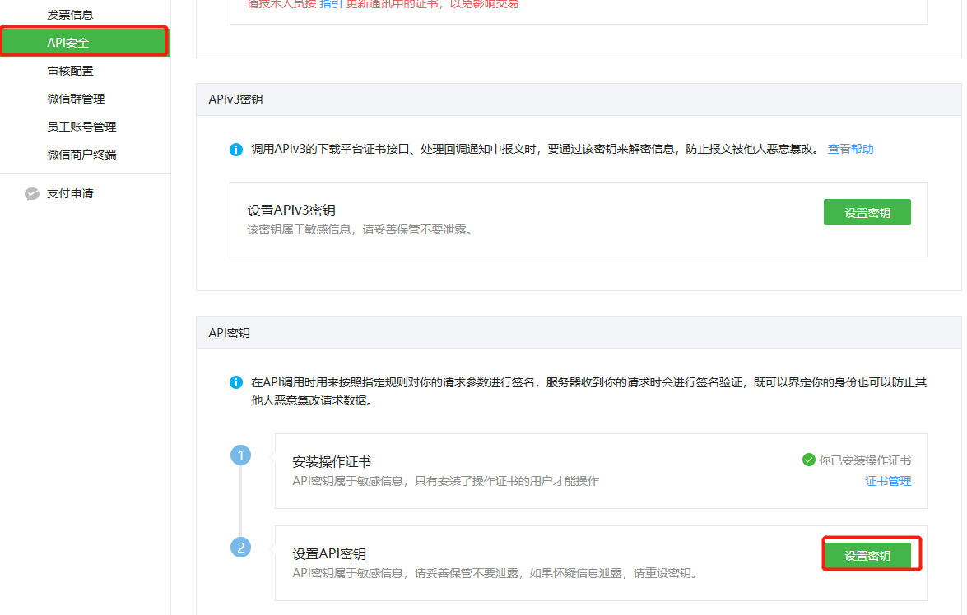Image resolution: width=967 pixels, height=615 pixels.
Task: Click the API密钥 section header
Action: 229,333
